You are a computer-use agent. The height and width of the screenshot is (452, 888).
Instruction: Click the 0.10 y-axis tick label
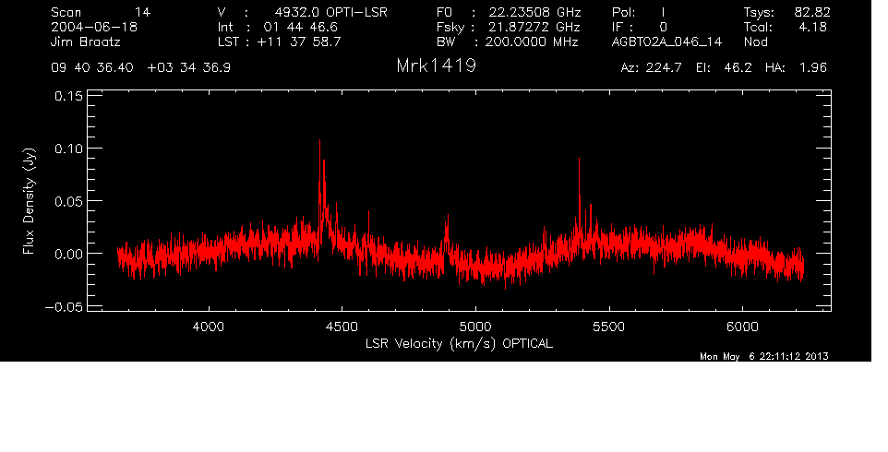click(68, 149)
